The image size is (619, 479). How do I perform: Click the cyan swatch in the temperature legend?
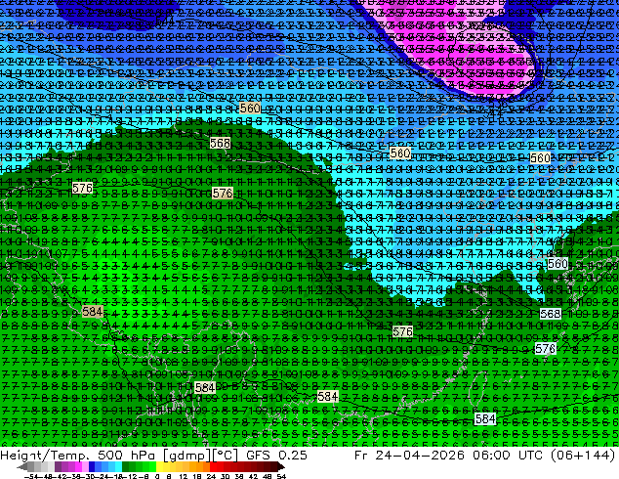(x=118, y=466)
